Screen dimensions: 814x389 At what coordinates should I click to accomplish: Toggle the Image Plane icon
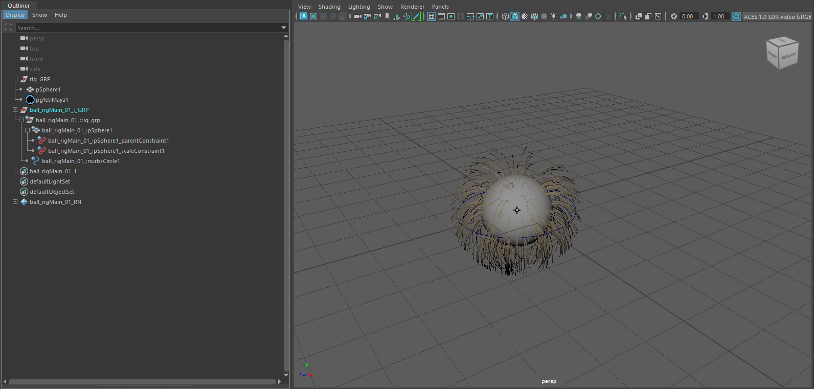pos(397,16)
